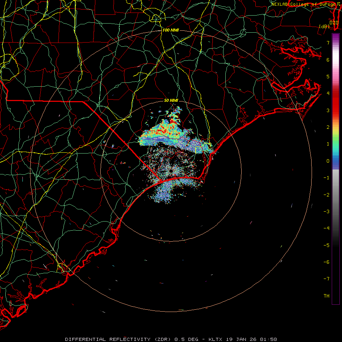Click the 7 dB legend label
The image size is (342, 342).
coord(328,43)
